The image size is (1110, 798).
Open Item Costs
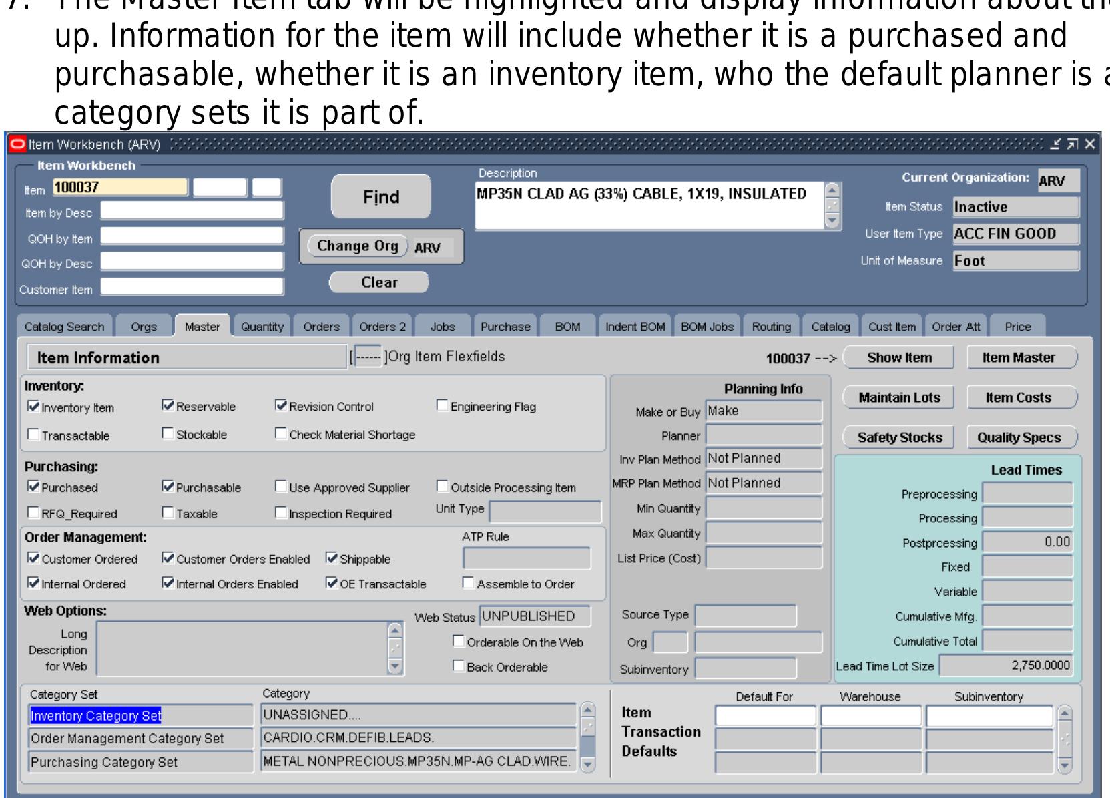(1022, 397)
